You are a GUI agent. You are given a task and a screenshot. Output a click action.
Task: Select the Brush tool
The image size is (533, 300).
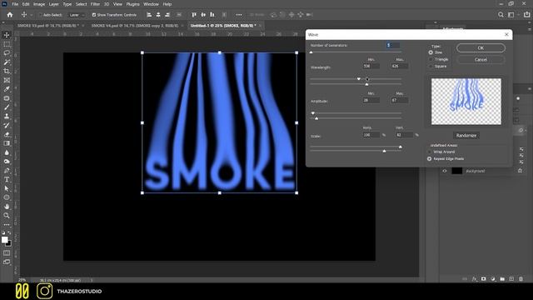pyautogui.click(x=7, y=107)
